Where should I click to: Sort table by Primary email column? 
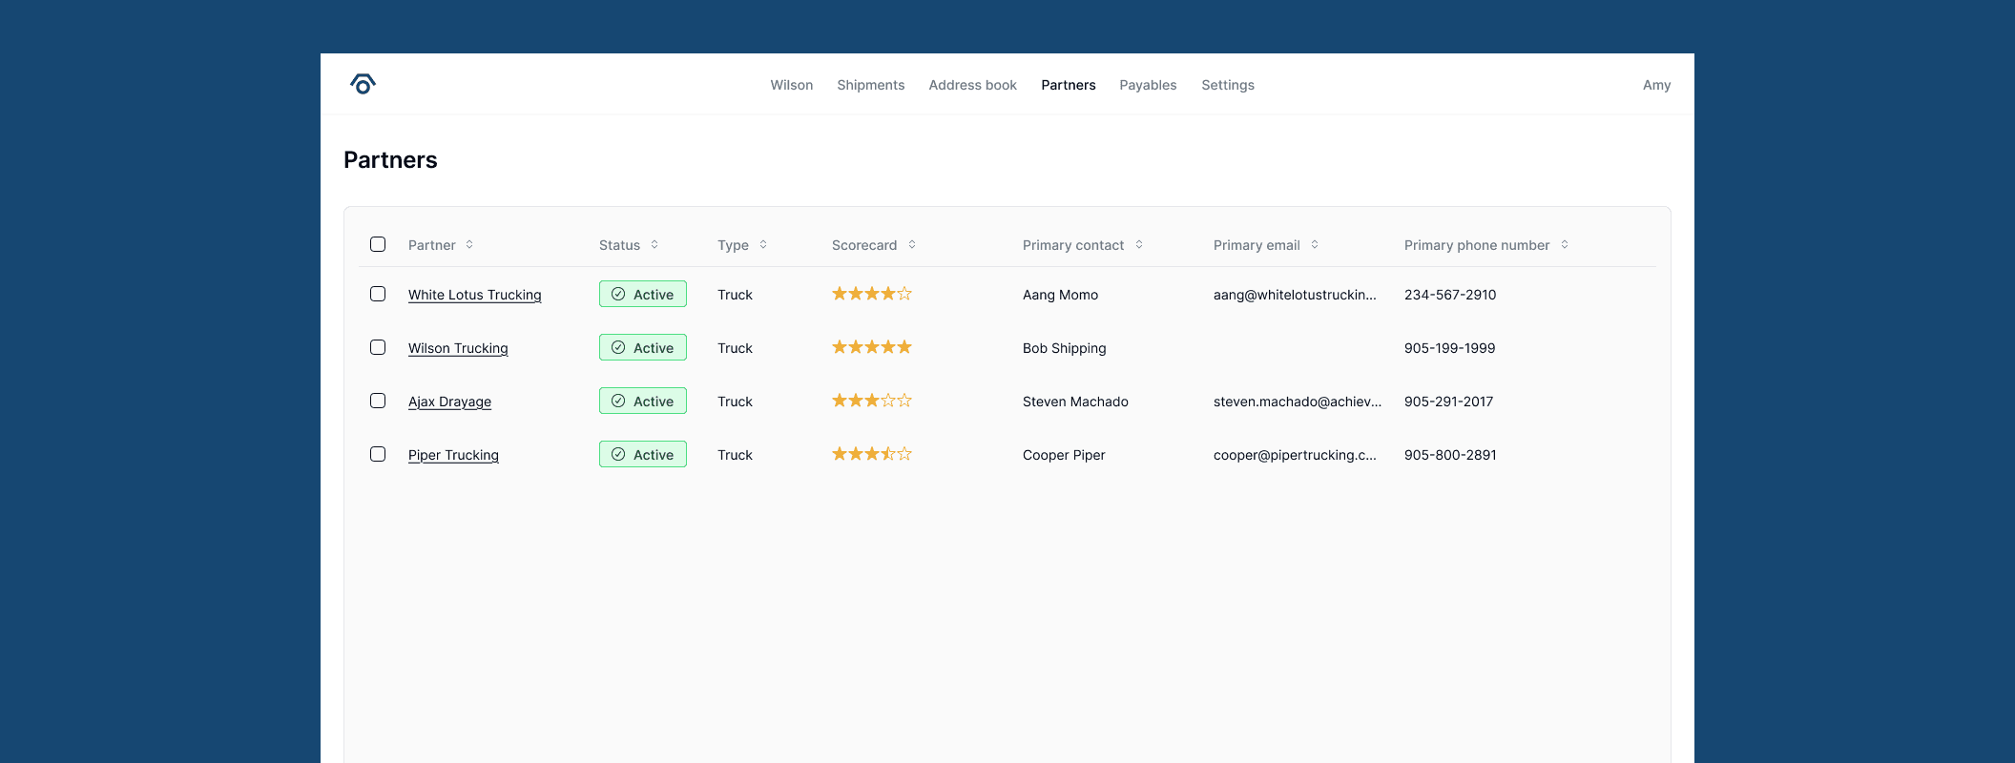point(1315,245)
